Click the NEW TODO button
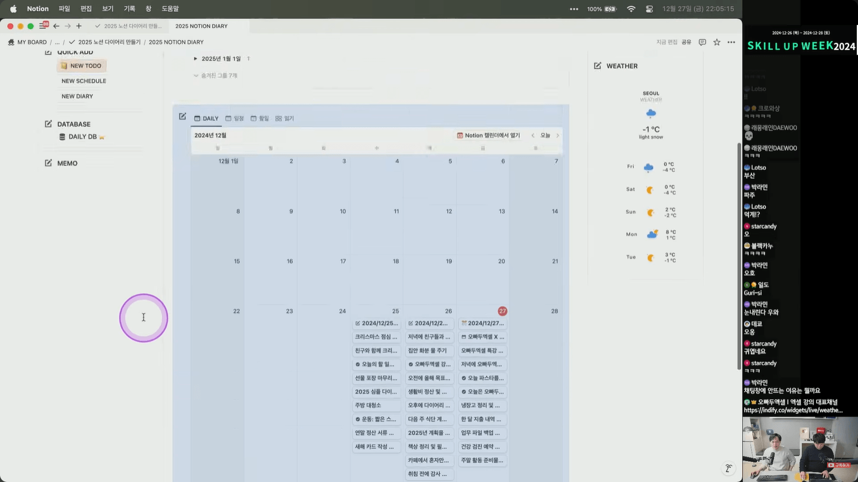 tap(82, 66)
